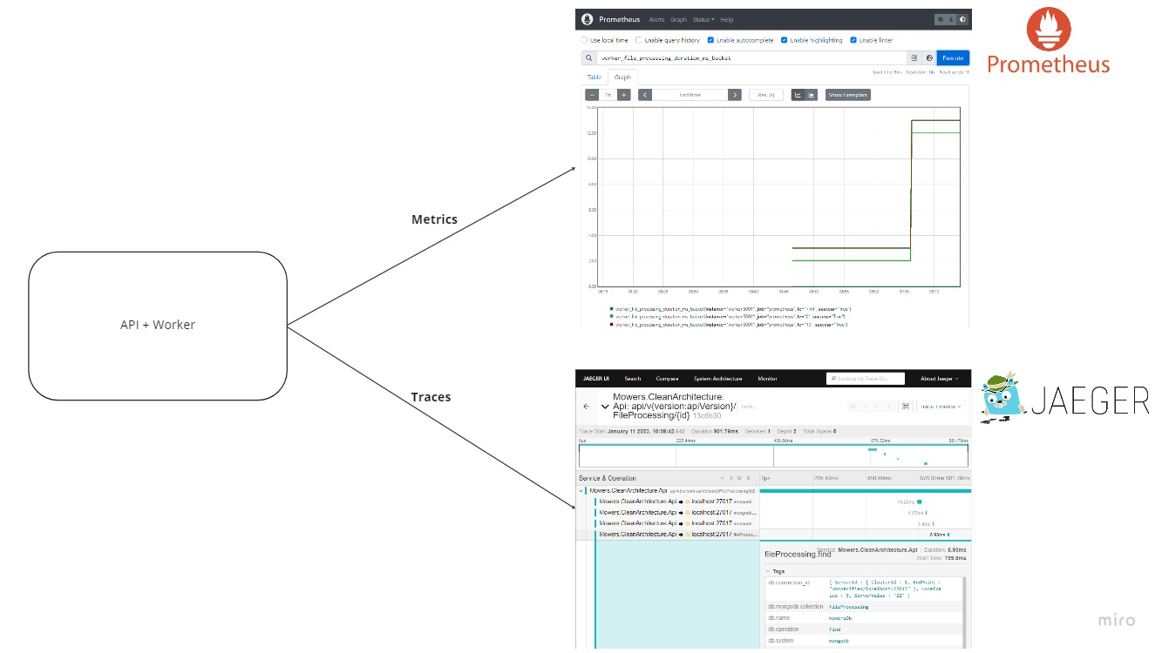Open Graph link in Prometheus top navbar
The image size is (1162, 653).
pos(678,19)
